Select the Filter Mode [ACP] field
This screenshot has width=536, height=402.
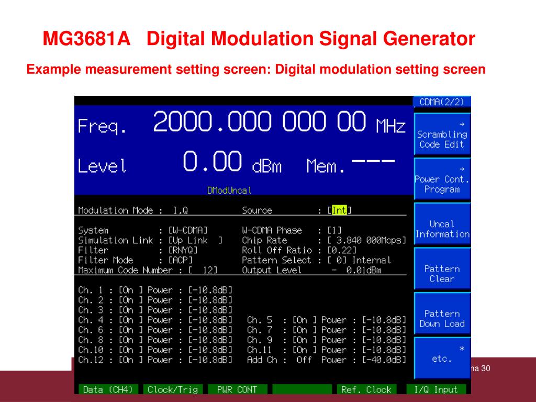click(181, 260)
